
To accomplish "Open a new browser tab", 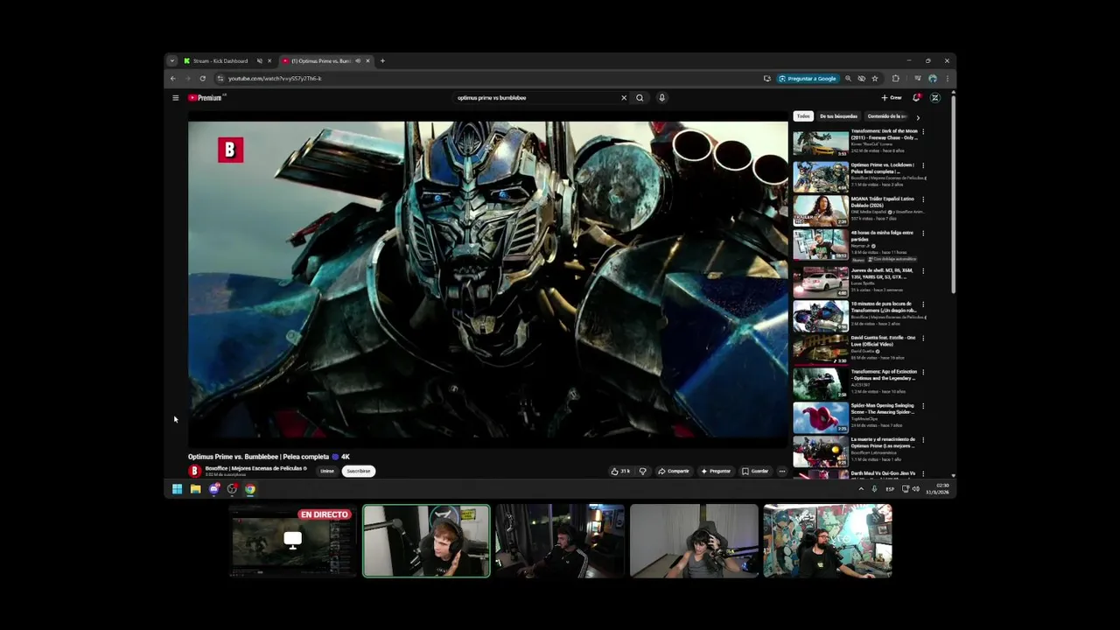I will coord(382,61).
